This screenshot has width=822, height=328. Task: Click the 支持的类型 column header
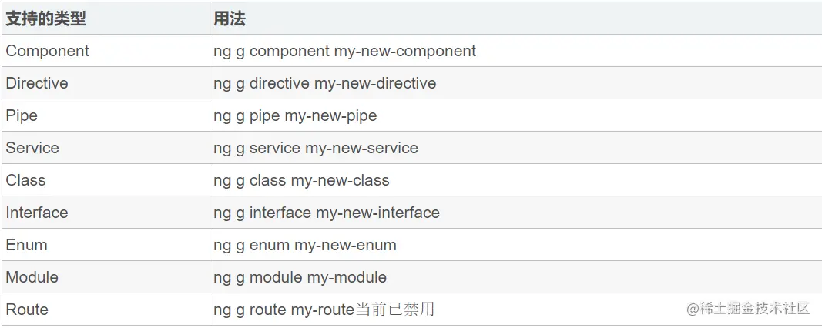[46, 18]
